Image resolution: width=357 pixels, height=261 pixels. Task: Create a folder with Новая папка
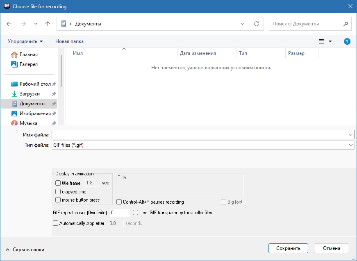point(69,41)
